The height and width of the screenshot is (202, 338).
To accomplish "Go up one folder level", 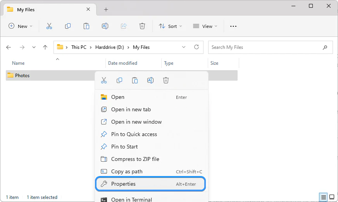I will pos(45,47).
